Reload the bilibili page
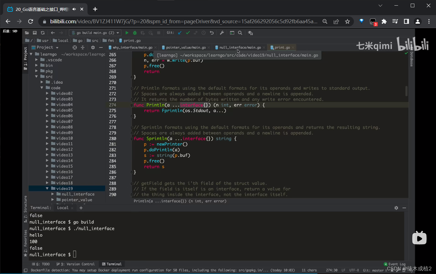The width and height of the screenshot is (436, 274). (31, 22)
